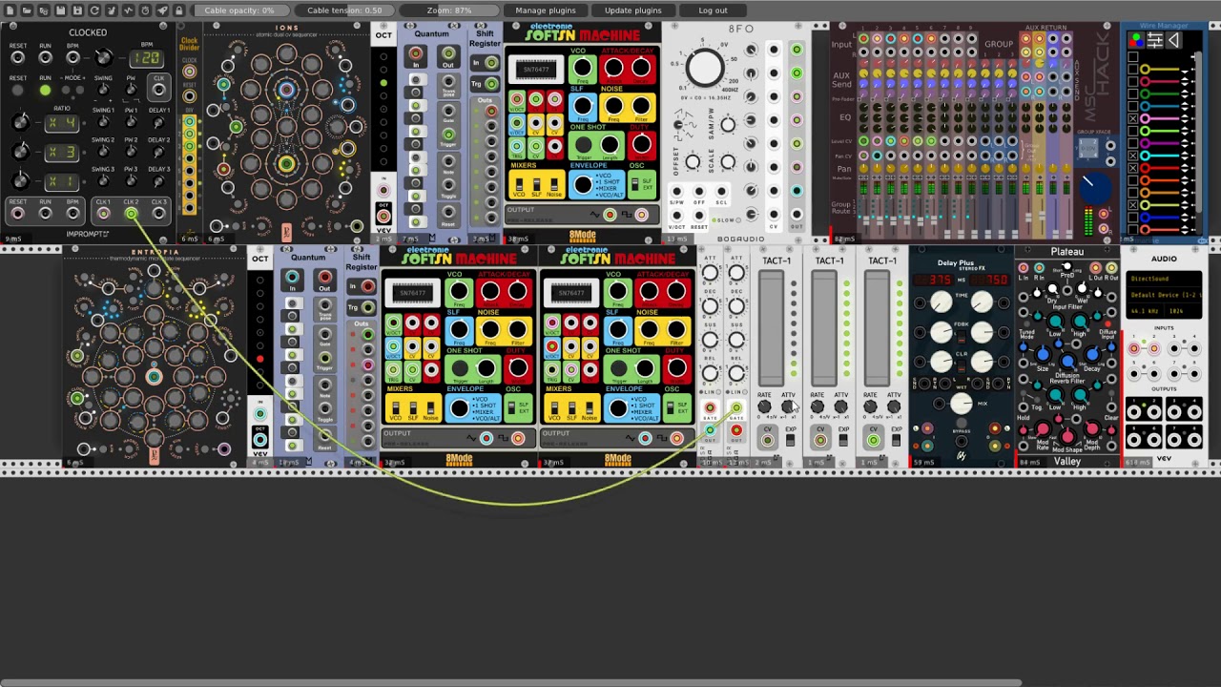Click the X 4 ratio display on Clocked
Image resolution: width=1221 pixels, height=687 pixels.
[62, 123]
